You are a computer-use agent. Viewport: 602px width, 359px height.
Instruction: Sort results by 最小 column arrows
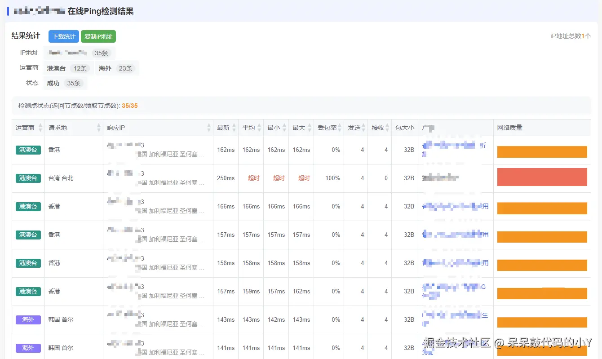point(284,128)
